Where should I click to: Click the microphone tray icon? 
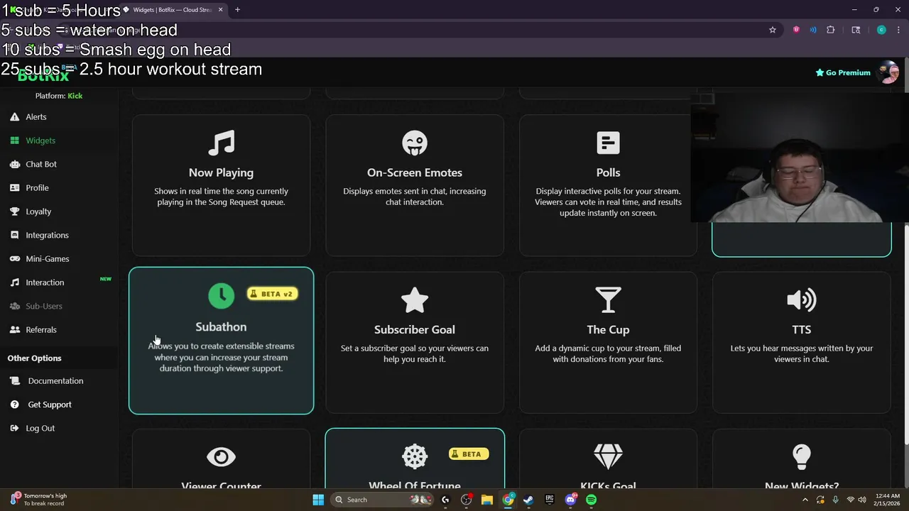pos(835,500)
